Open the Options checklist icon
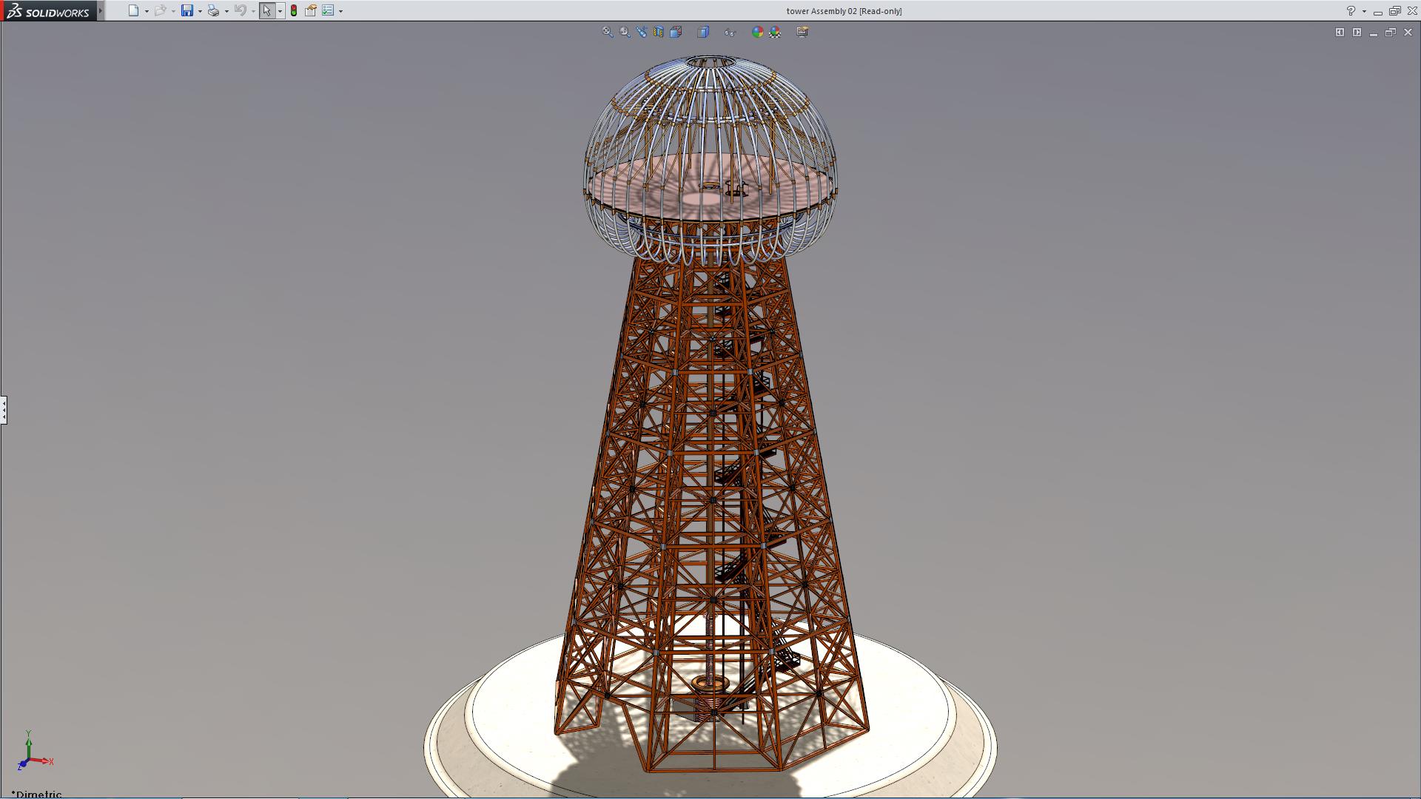The image size is (1421, 799). (x=328, y=10)
